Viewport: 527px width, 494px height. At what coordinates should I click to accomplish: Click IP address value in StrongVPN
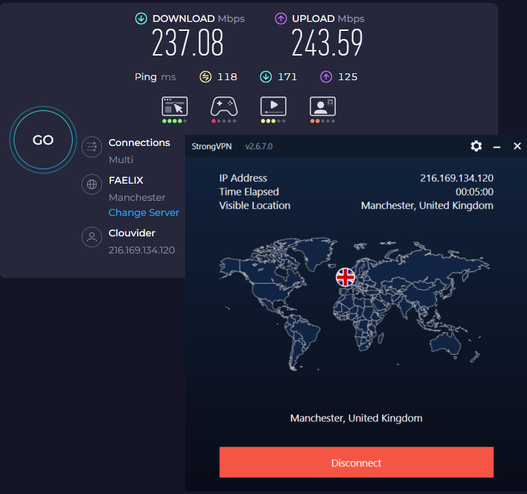[456, 177]
